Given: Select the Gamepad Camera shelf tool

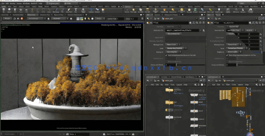Looking at the screenshot, I should (x=250, y=10).
